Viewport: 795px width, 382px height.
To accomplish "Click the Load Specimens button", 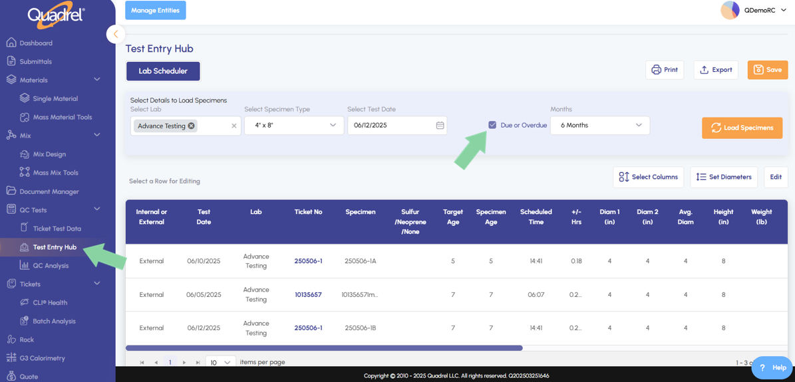I will point(742,128).
